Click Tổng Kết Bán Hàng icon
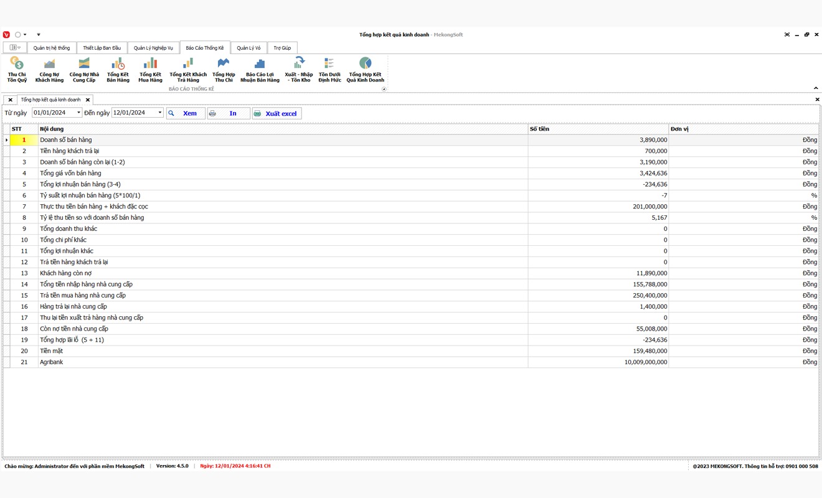822x498 pixels. [x=118, y=69]
